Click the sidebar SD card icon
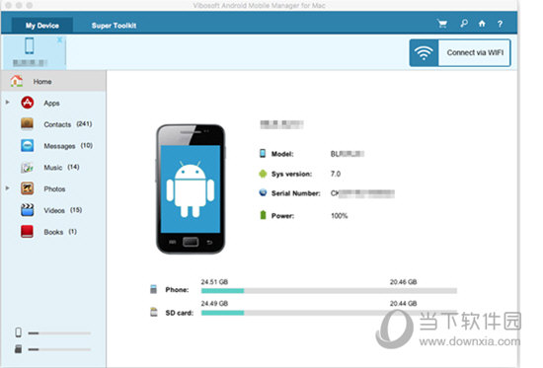 pyautogui.click(x=19, y=349)
